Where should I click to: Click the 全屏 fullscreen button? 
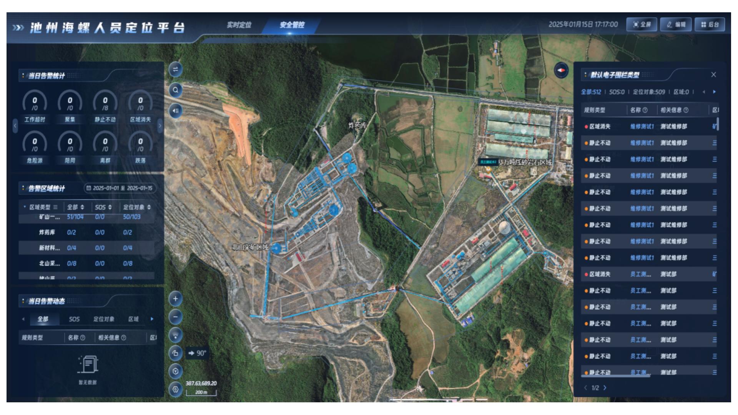click(642, 25)
